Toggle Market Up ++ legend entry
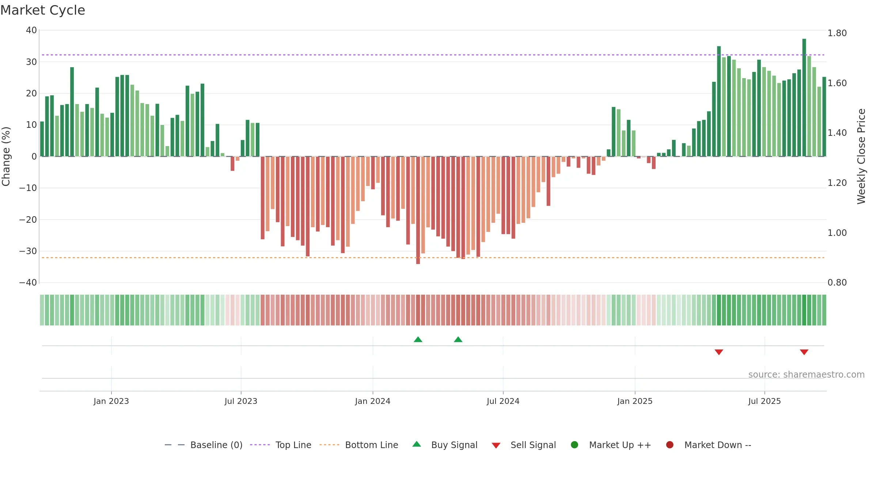This screenshot has width=877, height=493. [x=611, y=445]
